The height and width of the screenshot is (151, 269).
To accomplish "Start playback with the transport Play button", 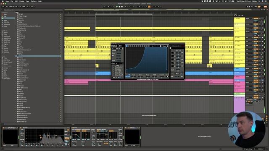I will (x=117, y=7).
